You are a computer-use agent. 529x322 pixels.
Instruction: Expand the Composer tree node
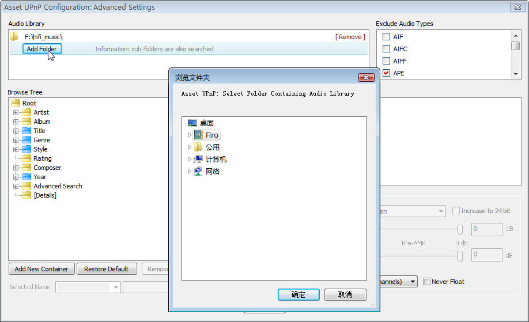16,168
